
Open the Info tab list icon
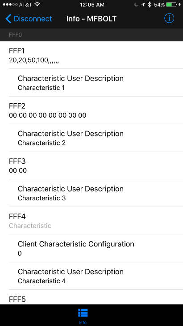(83, 313)
